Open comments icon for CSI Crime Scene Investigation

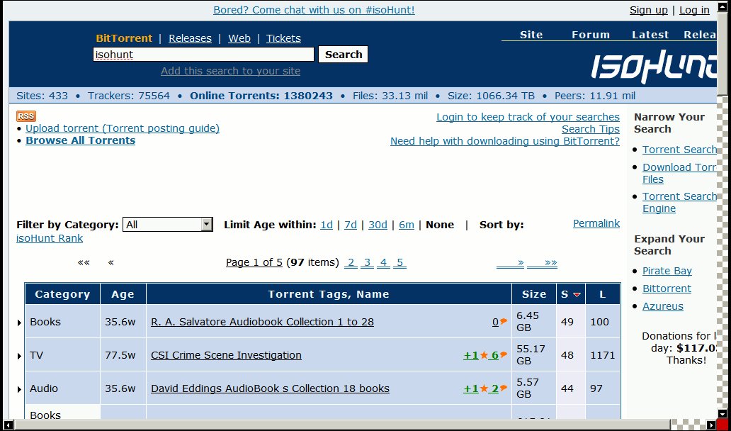click(x=504, y=355)
